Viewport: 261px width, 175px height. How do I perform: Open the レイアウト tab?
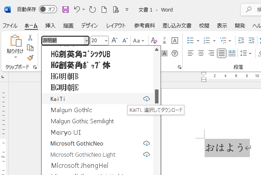116,26
